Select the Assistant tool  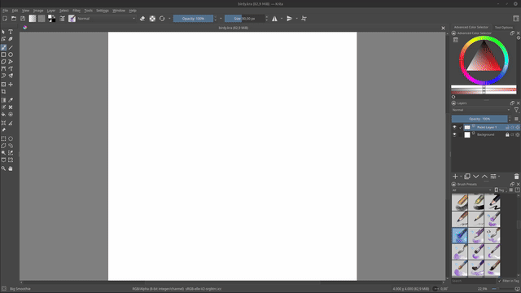(3, 123)
